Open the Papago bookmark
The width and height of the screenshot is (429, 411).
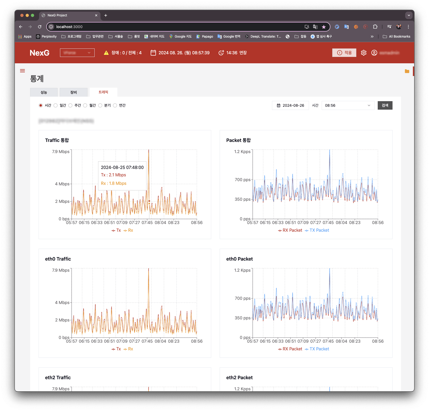(x=205, y=37)
